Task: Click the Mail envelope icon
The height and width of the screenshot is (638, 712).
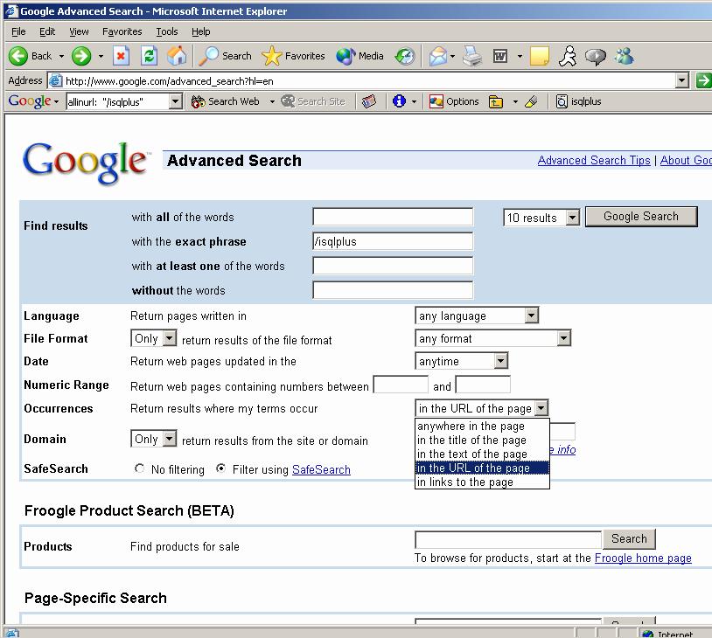Action: 437,56
